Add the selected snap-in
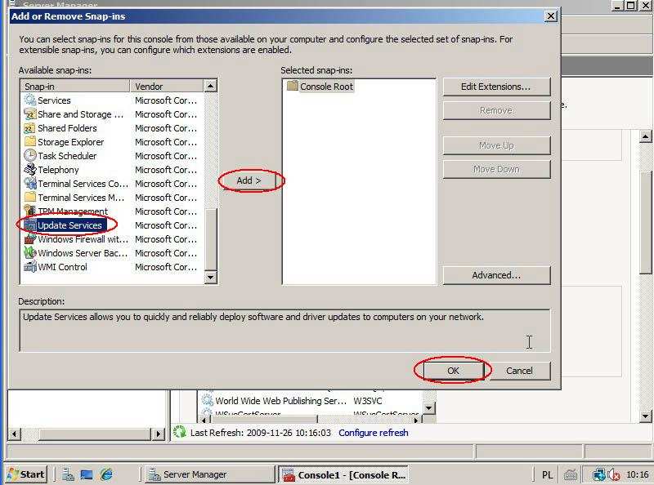654x485 pixels. click(249, 180)
